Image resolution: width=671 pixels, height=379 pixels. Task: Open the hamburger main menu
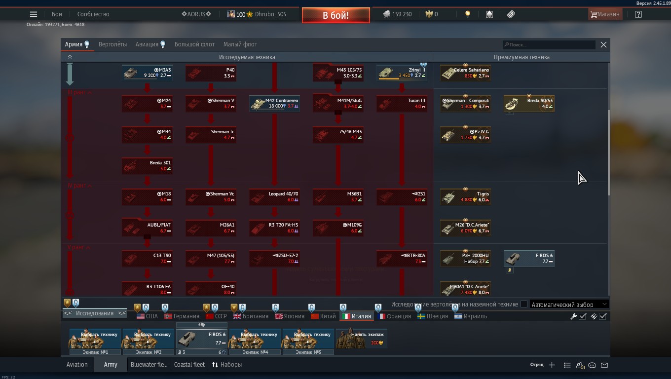coord(34,14)
